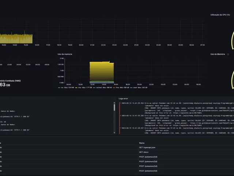Viewport: 234px width, 176px height.
Task: Select the GET /openapi.json table cell
Action: (147, 147)
